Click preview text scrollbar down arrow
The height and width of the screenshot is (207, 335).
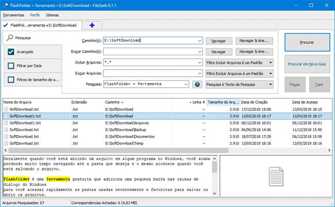[x=214, y=194]
